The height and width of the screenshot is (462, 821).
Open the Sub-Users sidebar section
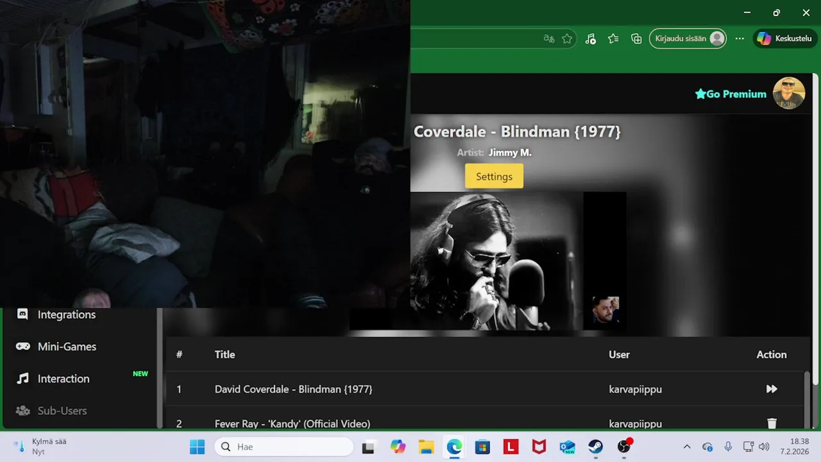click(62, 411)
